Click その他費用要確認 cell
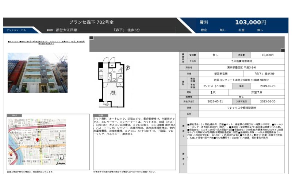The width and height of the screenshot is (292, 174). (241, 61)
